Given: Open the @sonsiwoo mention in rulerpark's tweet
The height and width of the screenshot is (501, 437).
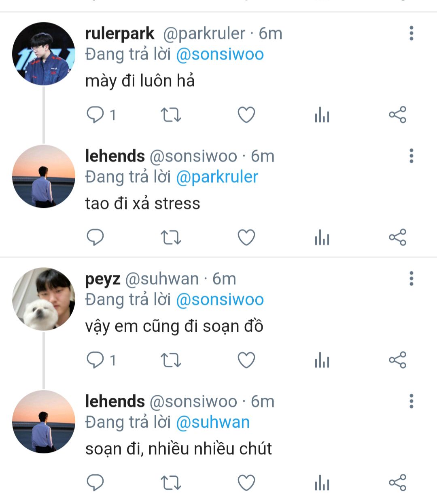Looking at the screenshot, I should [x=220, y=55].
